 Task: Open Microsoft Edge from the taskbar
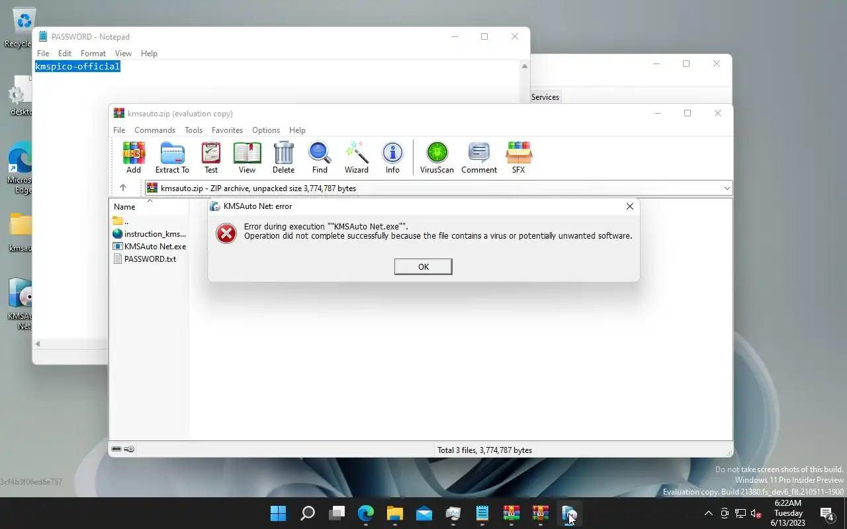tap(366, 513)
